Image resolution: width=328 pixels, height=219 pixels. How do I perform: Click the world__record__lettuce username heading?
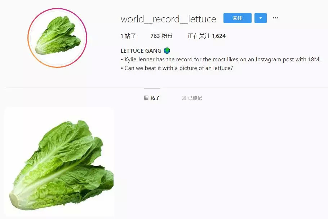coord(168,19)
